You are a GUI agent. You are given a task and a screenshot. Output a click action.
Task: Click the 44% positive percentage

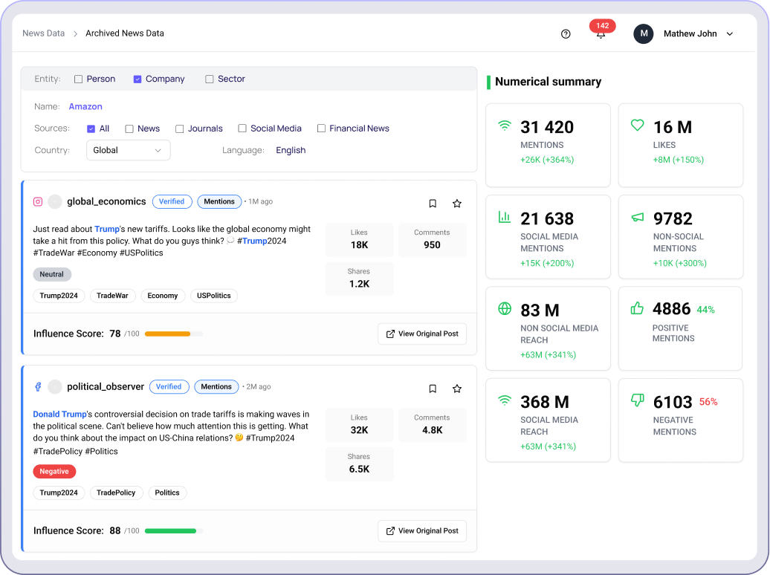[705, 310]
